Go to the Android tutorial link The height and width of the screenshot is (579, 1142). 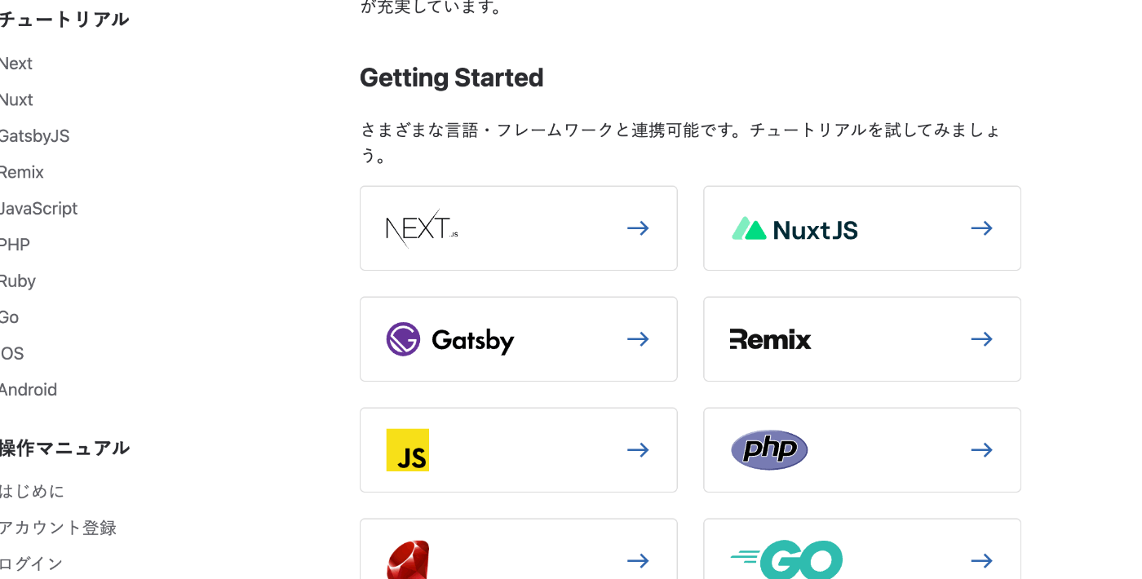tap(29, 390)
